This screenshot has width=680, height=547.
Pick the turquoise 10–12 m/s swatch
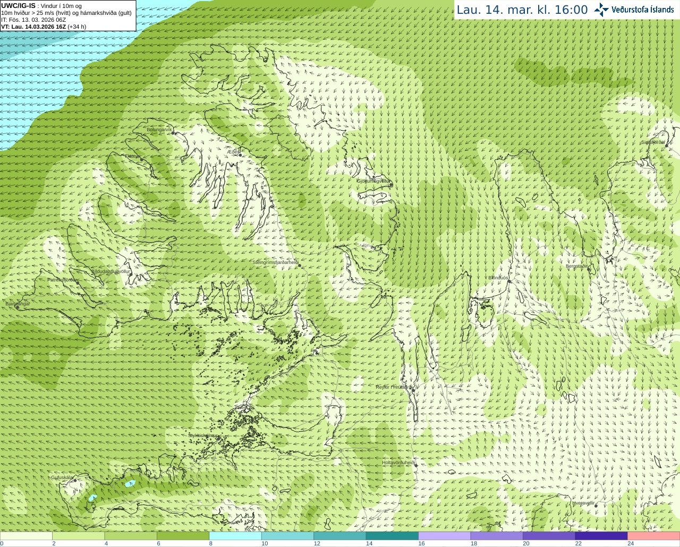[x=287, y=536]
